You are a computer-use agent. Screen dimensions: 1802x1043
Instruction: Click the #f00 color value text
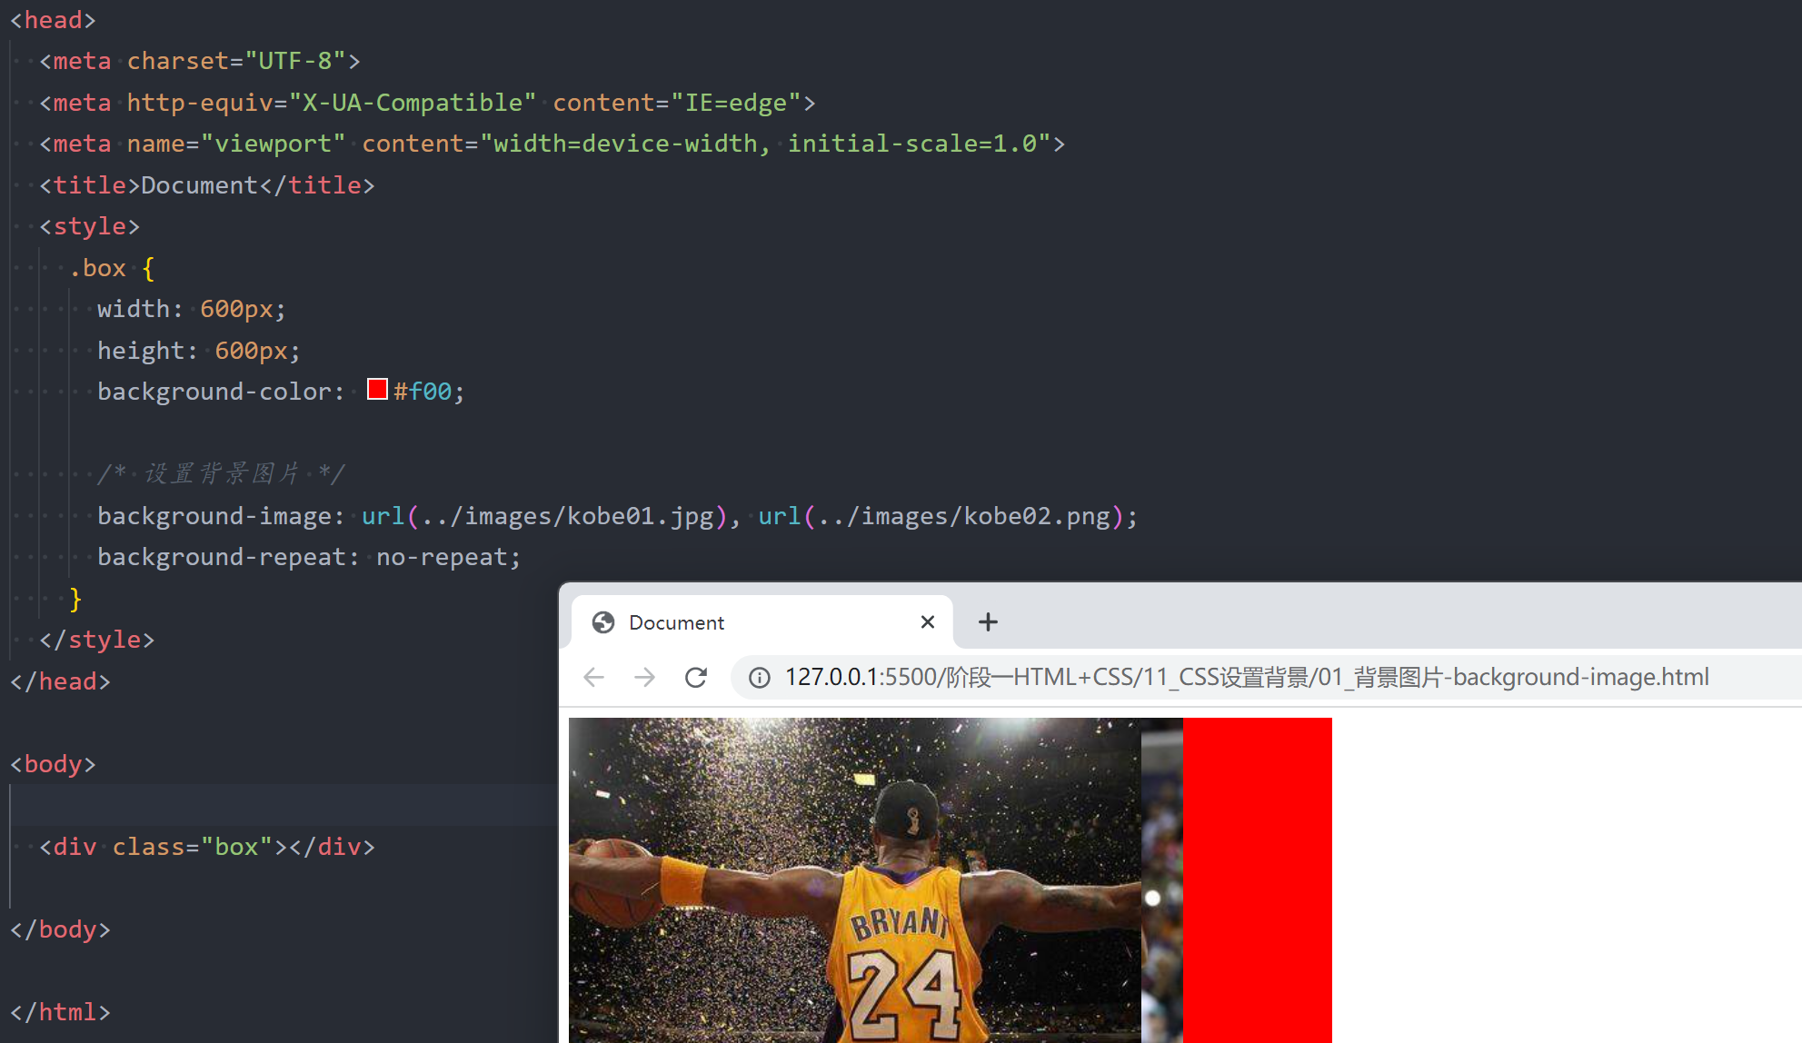click(423, 392)
